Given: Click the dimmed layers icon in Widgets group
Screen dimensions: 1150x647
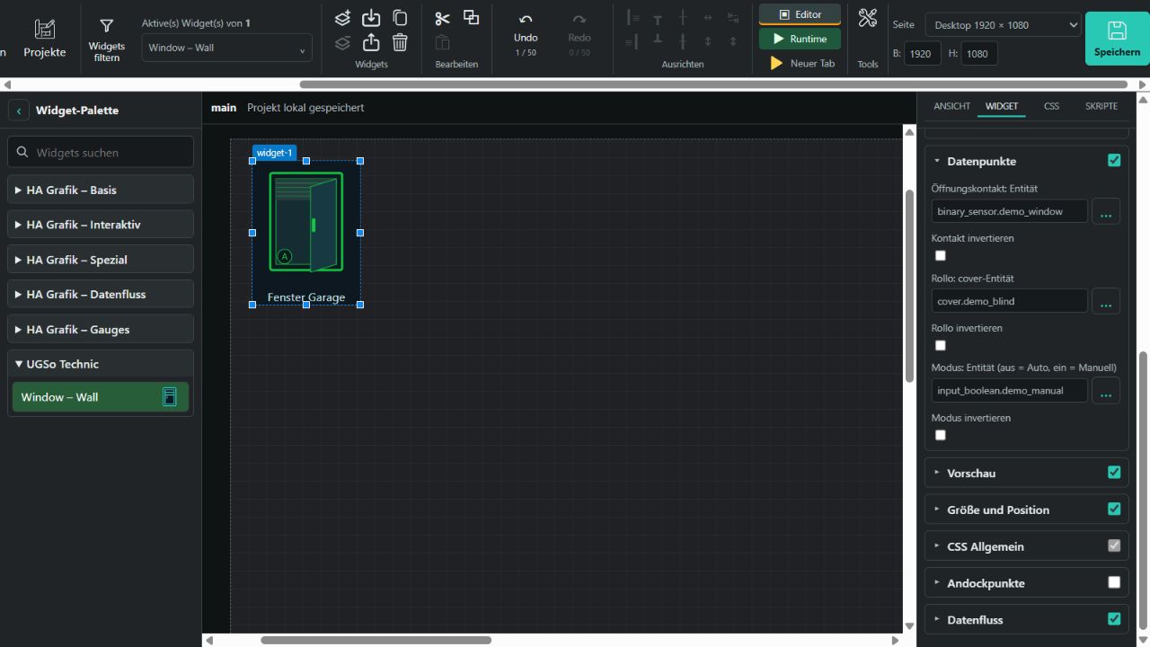Looking at the screenshot, I should coord(342,42).
